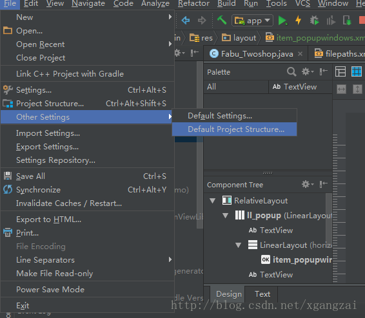Click the vertical expand arrows icon
The image size is (365, 318).
pyautogui.click(x=357, y=89)
